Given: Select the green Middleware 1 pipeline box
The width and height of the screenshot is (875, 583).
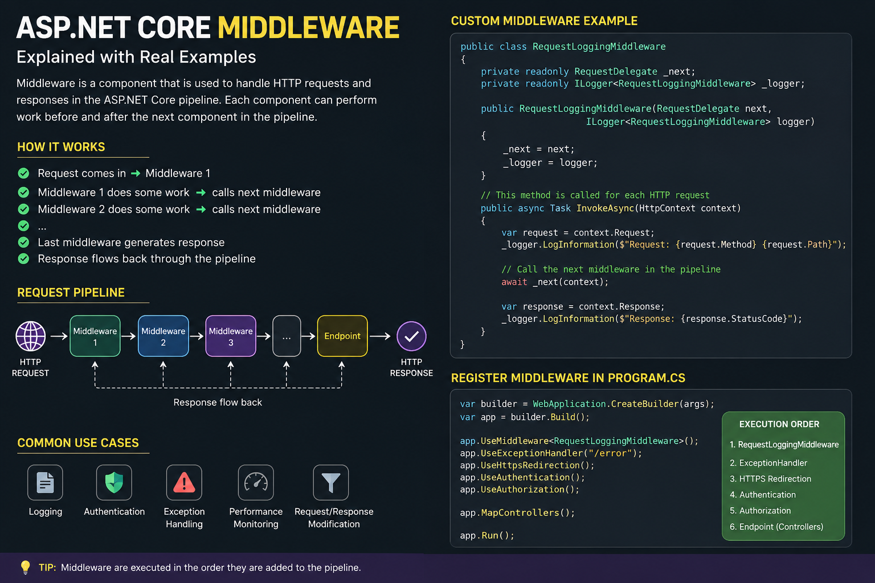Looking at the screenshot, I should 95,336.
